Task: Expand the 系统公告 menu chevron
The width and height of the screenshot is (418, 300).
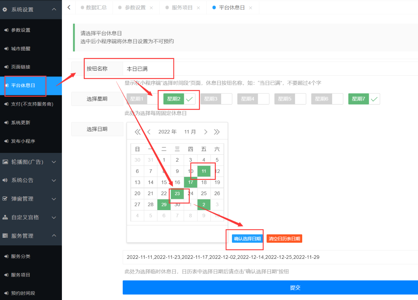Action: point(54,180)
